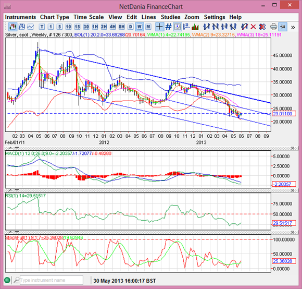This screenshot has height=289, width=302.
Task: Toggle the Weekly (W) time scale
Action: coord(139,27)
